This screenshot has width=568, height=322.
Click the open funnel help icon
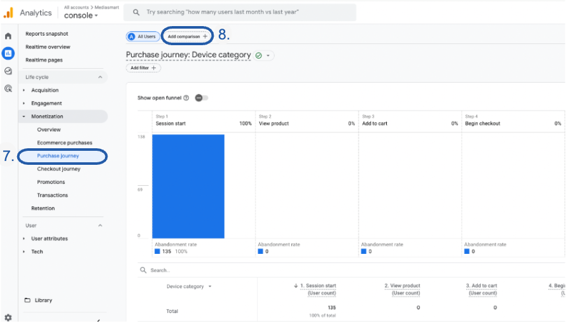tap(186, 98)
